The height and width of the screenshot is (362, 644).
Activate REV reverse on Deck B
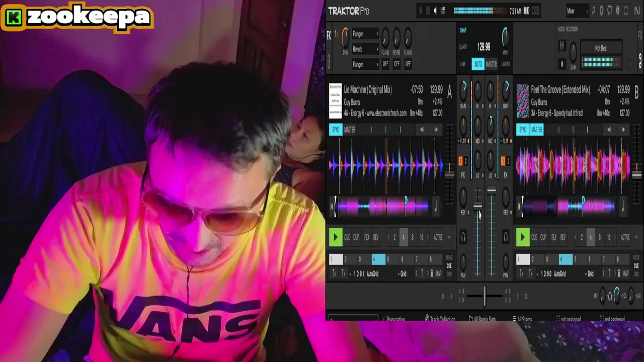point(563,237)
